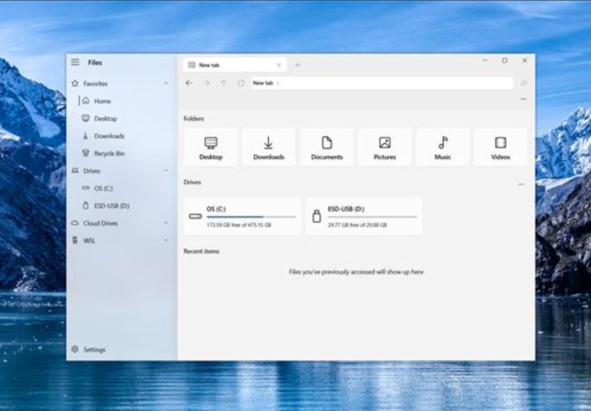
Task: Open the Documents folder tile
Action: [x=327, y=147]
